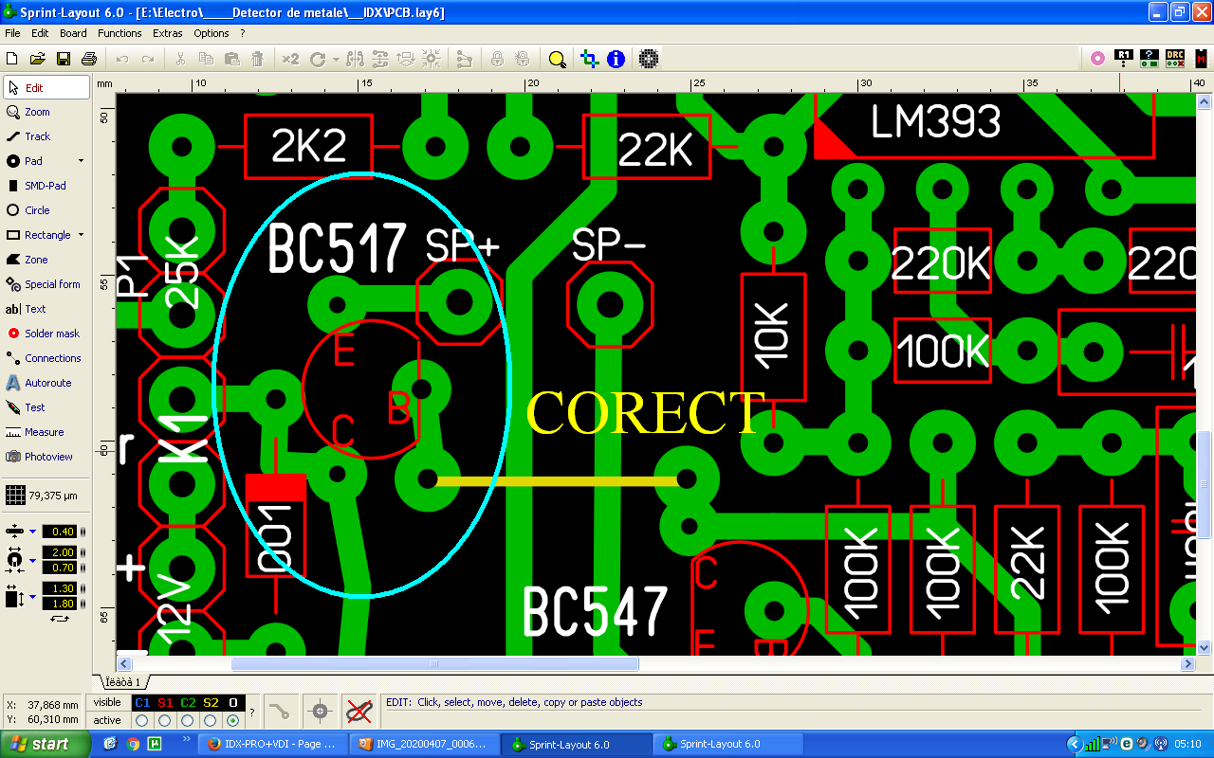
Task: Mirror selection horizontally
Action: click(356, 59)
